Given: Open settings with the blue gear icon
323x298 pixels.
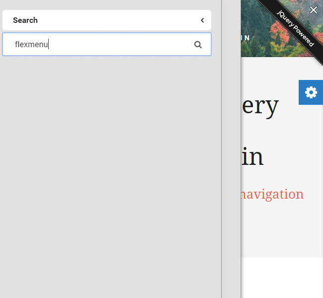Looking at the screenshot, I should click(311, 92).
